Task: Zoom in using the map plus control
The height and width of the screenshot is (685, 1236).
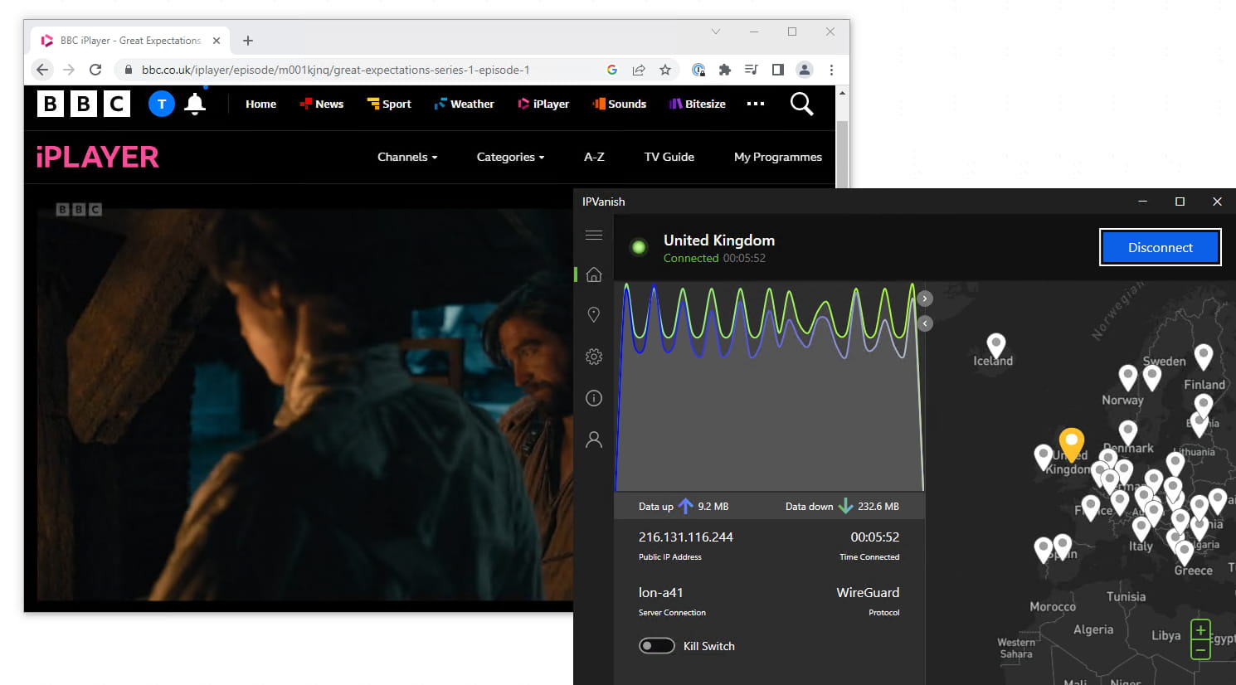Action: 1200,631
